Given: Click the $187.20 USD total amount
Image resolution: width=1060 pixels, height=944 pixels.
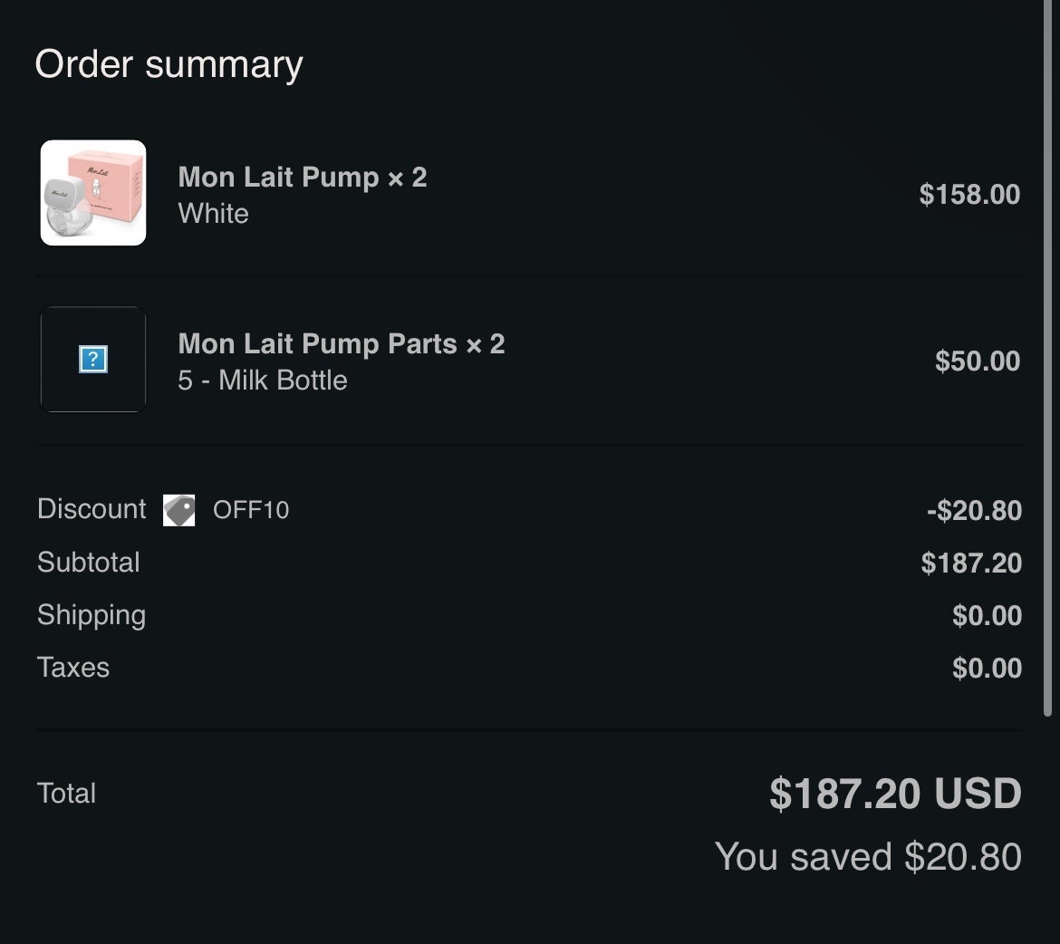Looking at the screenshot, I should pyautogui.click(x=896, y=794).
